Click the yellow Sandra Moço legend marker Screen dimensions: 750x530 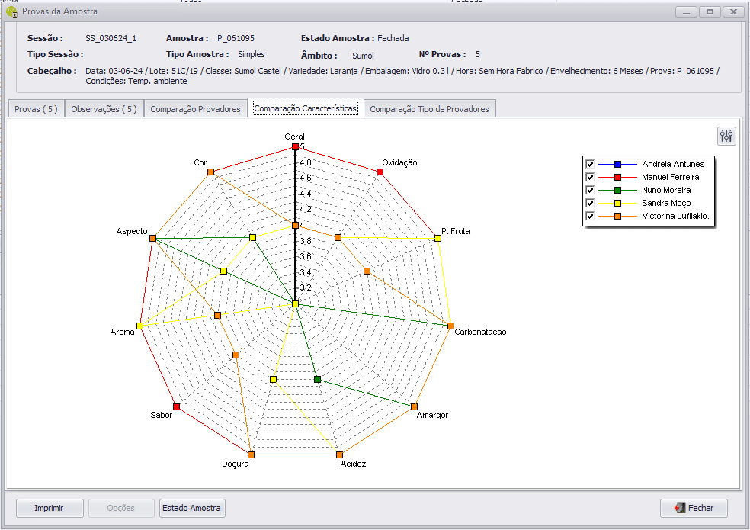tap(617, 203)
